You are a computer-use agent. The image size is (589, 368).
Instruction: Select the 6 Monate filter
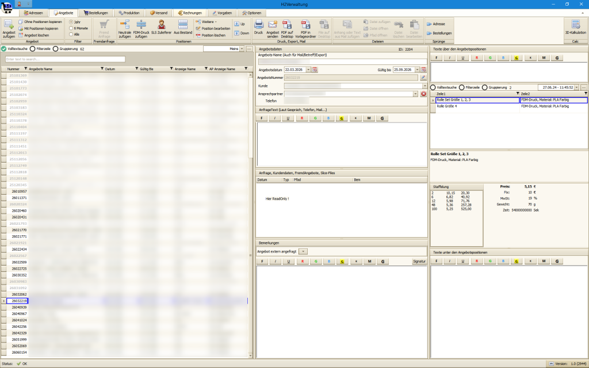click(71, 28)
